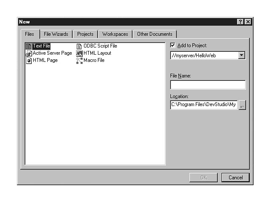Screen dimensions: 270x202
Task: Click the context help question mark button
Action: (x=240, y=22)
